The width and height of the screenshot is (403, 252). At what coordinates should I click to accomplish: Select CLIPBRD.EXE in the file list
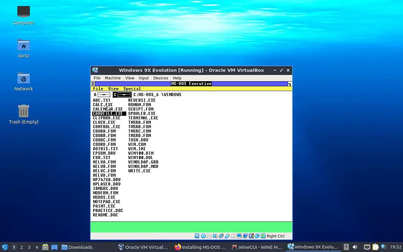[x=106, y=118]
